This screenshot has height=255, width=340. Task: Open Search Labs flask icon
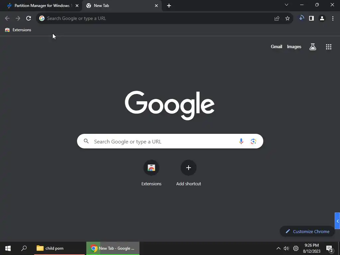313,46
